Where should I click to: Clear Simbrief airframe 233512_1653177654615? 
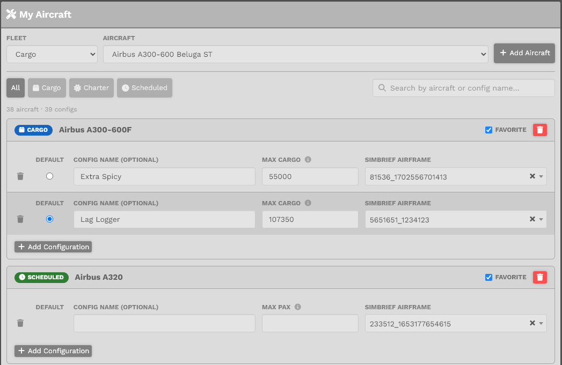point(532,323)
